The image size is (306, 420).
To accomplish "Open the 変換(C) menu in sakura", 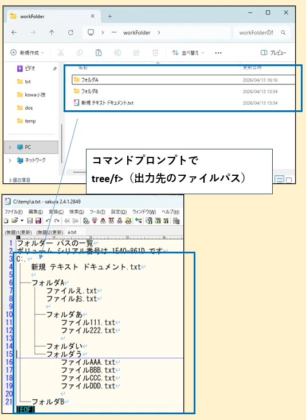I will 56,212.
